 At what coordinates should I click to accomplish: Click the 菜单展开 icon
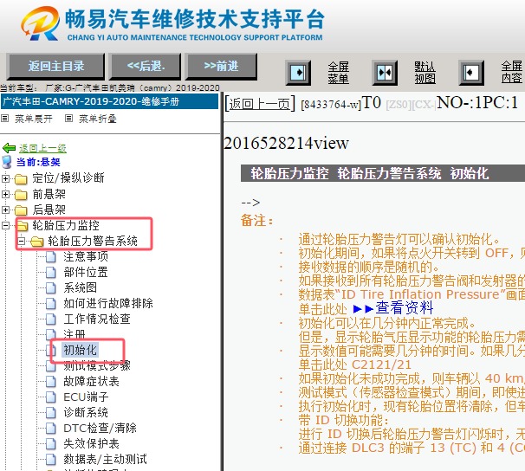click(4, 118)
